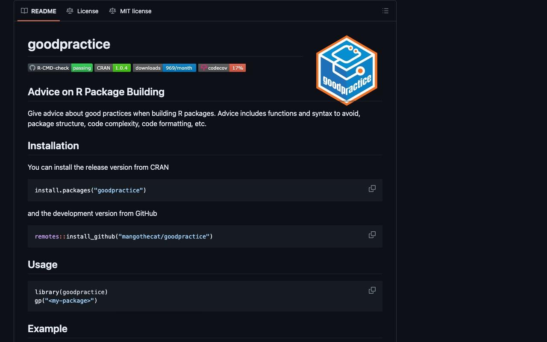Click the paragraph starting "Give advice about good practices"
Image resolution: width=547 pixels, height=342 pixels.
(x=194, y=118)
